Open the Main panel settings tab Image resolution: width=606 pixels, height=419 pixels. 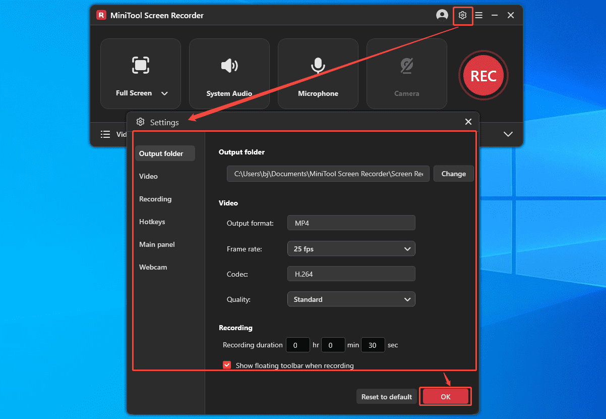click(x=165, y=244)
